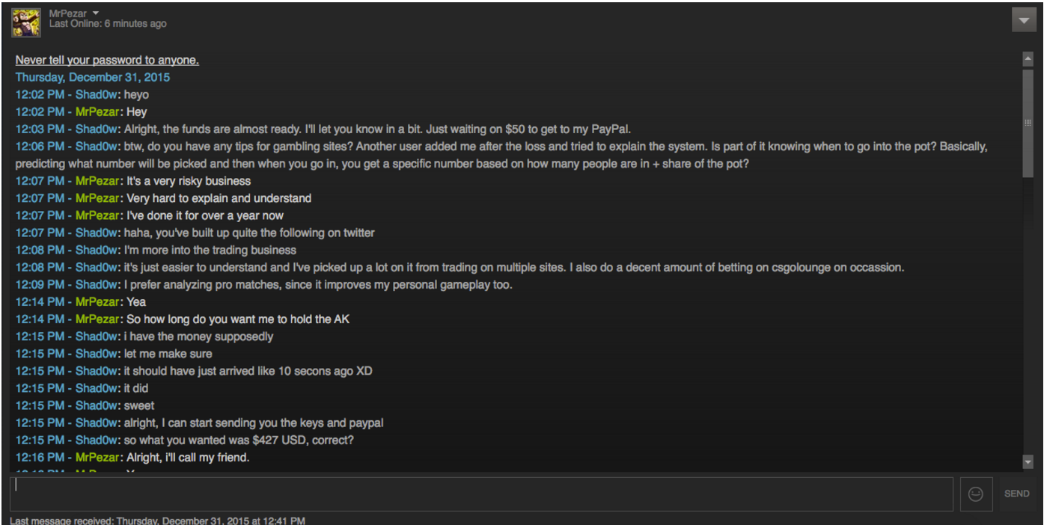Click the Thursday, December 31, 2015 date header

pos(93,78)
